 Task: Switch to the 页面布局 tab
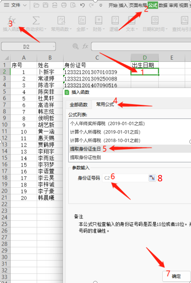pyautogui.click(x=138, y=6)
